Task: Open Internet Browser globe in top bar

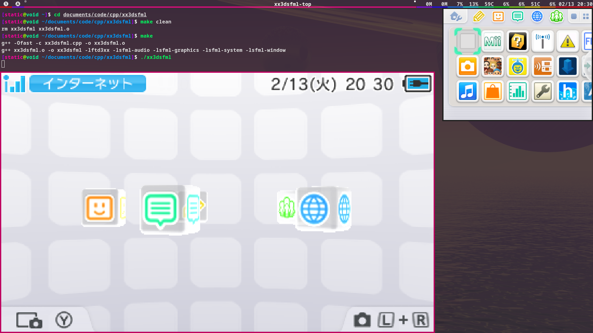Action: 537,16
